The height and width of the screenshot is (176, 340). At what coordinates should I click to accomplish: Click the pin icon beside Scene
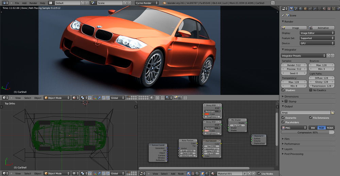click(283, 15)
